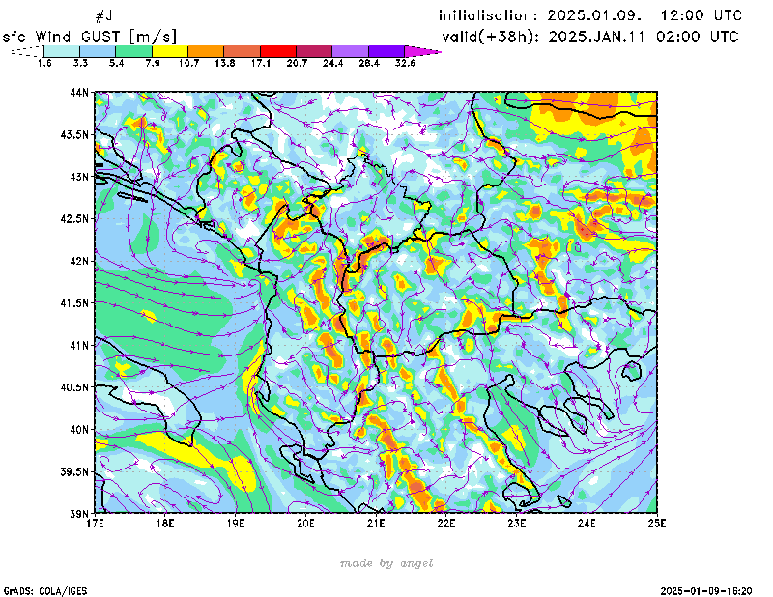Screen dimensions: 773x597
Task: Click the light cyan legend swatch
Action: coord(61,51)
